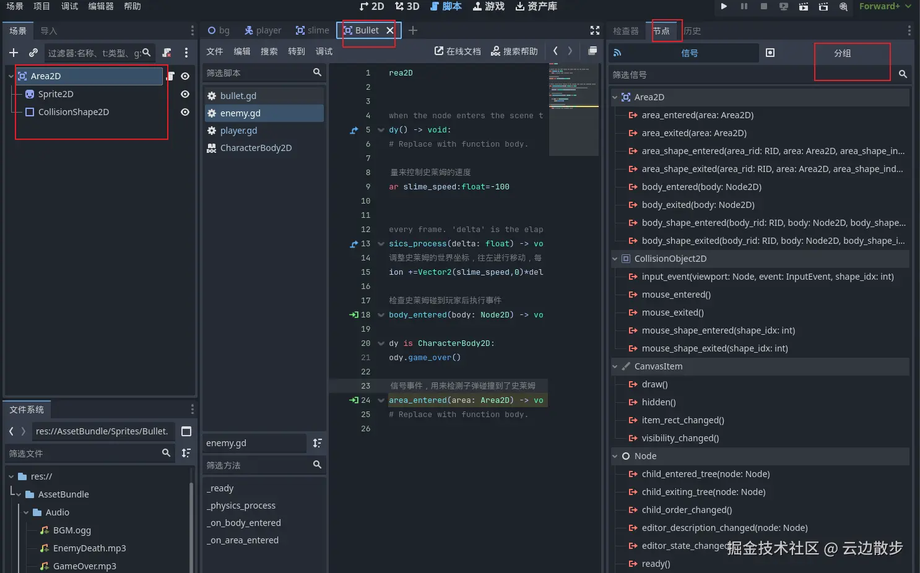Image resolution: width=920 pixels, height=573 pixels.
Task: Open script icon beside Area2D node
Action: coord(171,76)
